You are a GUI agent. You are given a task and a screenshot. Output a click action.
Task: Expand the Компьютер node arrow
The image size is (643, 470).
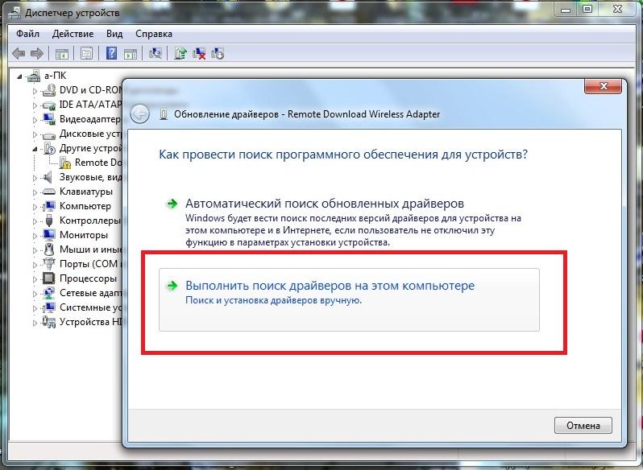point(35,207)
